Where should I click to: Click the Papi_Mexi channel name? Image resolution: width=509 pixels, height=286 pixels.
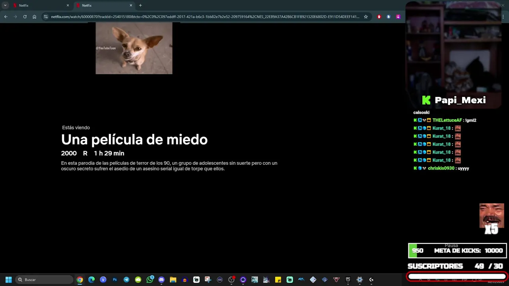460,100
